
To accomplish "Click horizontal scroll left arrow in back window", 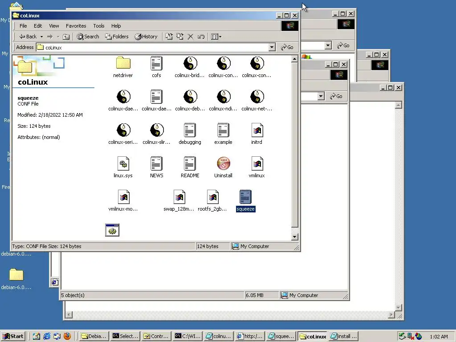I will (69, 315).
